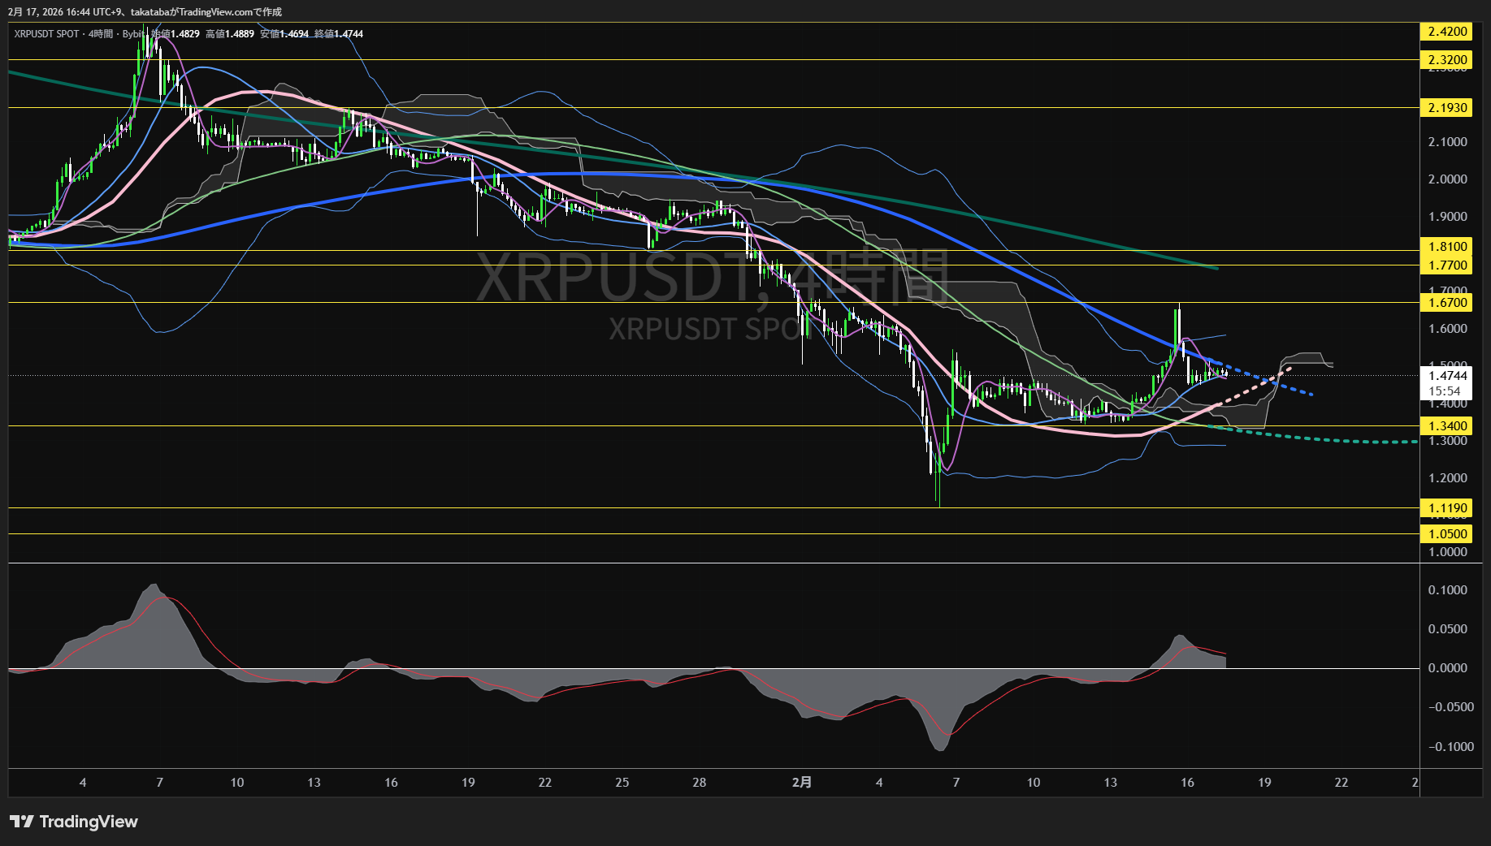
Task: Click the XRPUSDT SPOT symbol title
Action: click(46, 34)
